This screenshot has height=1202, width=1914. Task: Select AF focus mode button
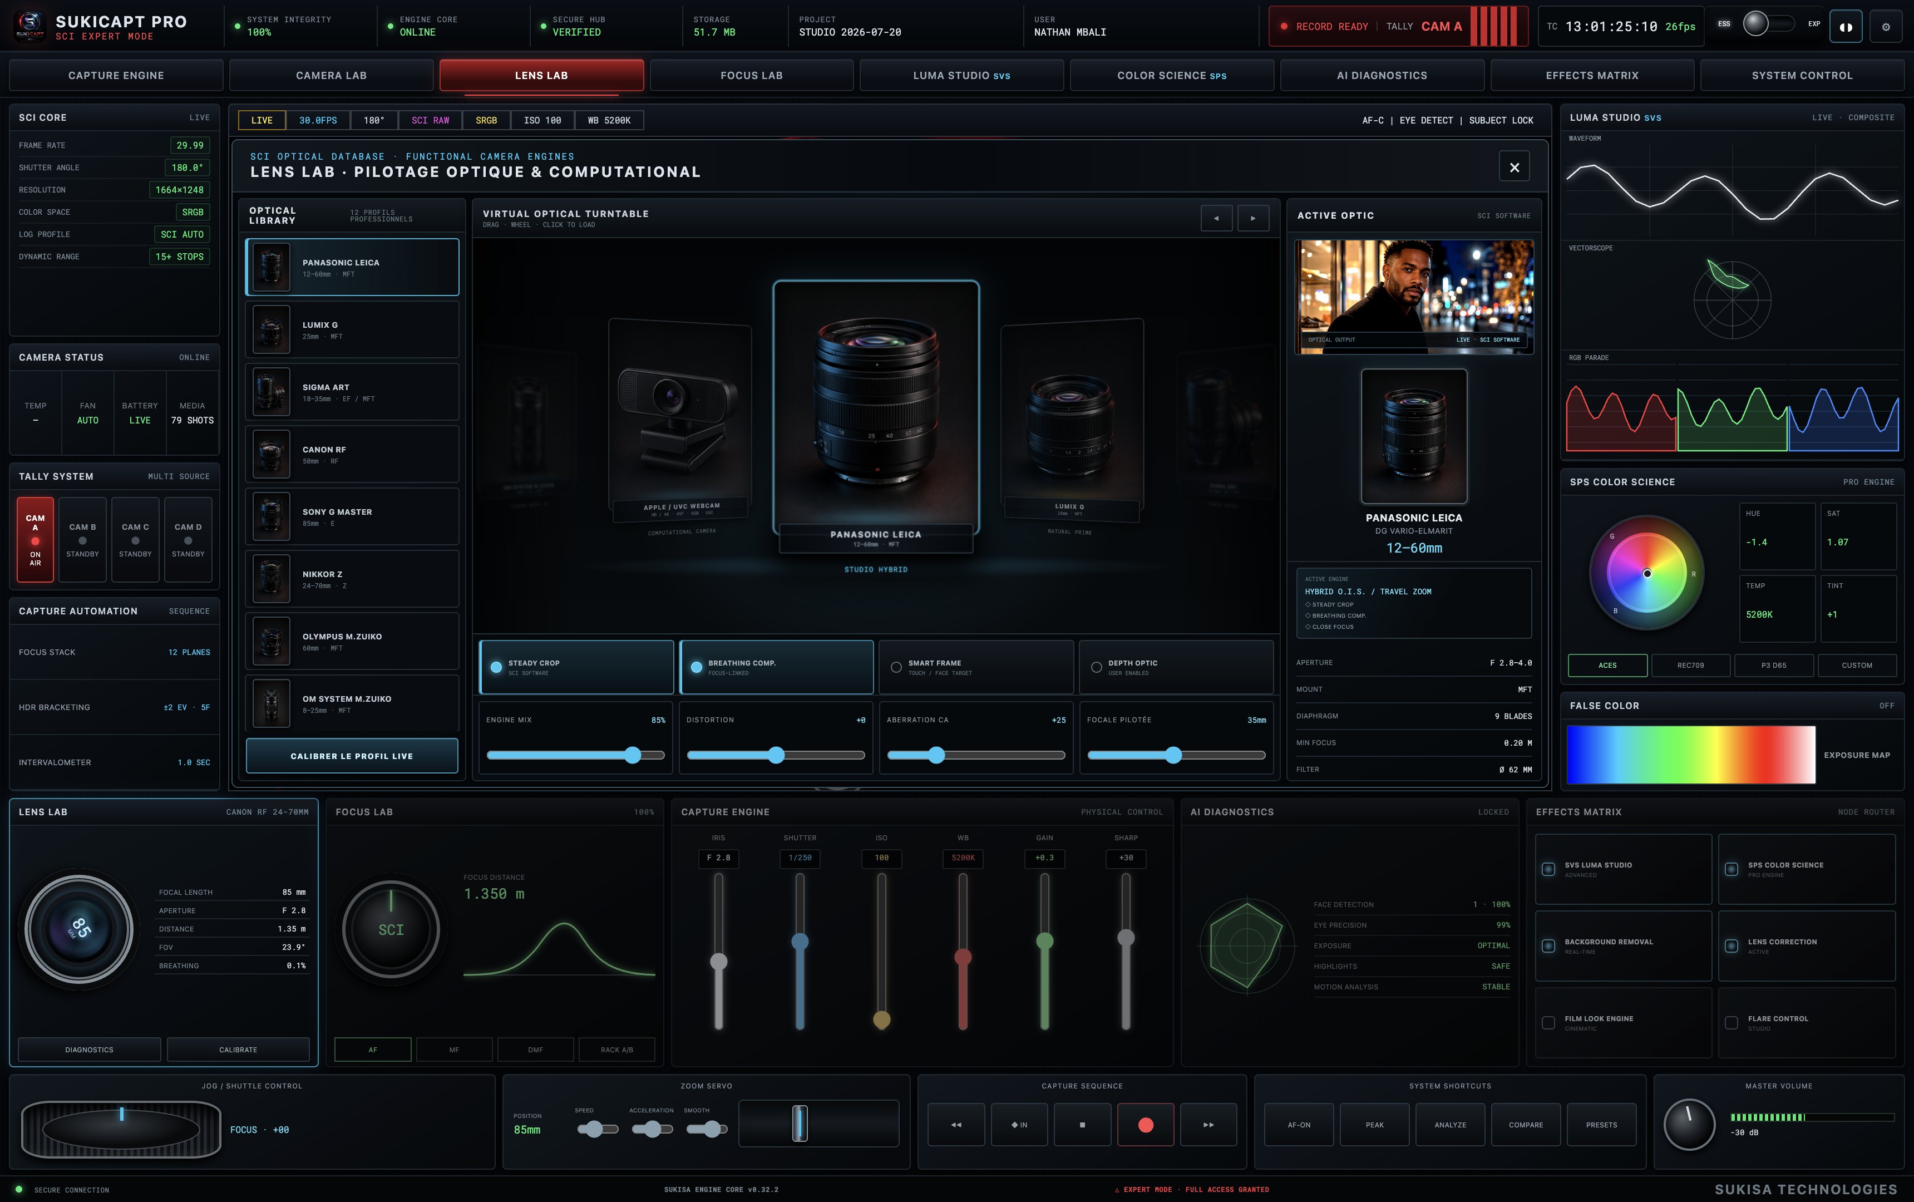[373, 1050]
